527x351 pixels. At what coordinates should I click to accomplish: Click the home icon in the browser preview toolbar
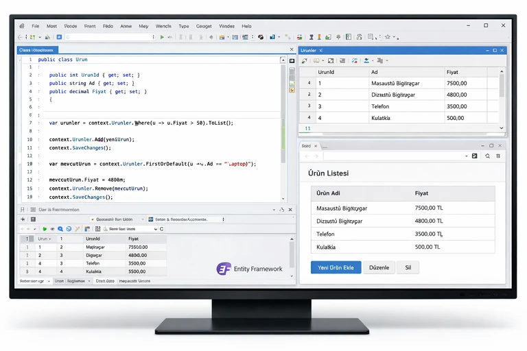(487, 156)
